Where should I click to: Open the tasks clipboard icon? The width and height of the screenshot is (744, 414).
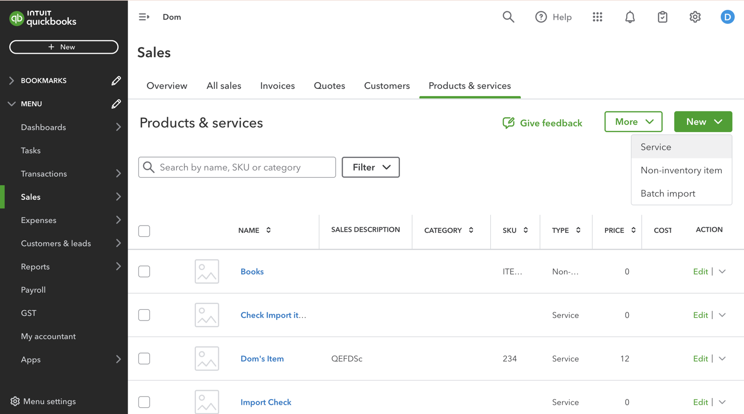point(662,17)
